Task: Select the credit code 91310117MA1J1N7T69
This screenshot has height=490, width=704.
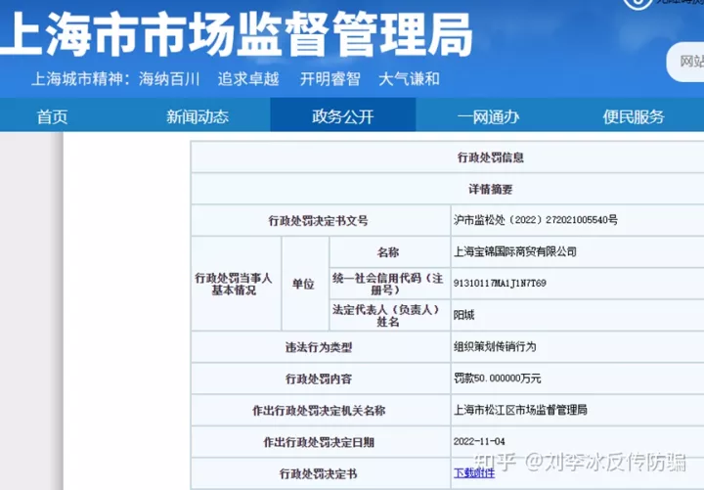Action: tap(500, 283)
